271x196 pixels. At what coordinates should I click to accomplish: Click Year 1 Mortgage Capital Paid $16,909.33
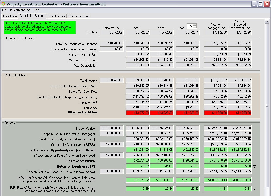pyautogui.click(x=138, y=60)
